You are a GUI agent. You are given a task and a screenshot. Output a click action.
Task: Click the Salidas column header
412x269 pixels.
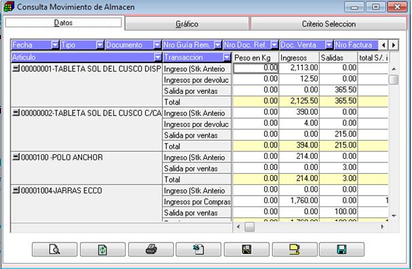pos(339,58)
